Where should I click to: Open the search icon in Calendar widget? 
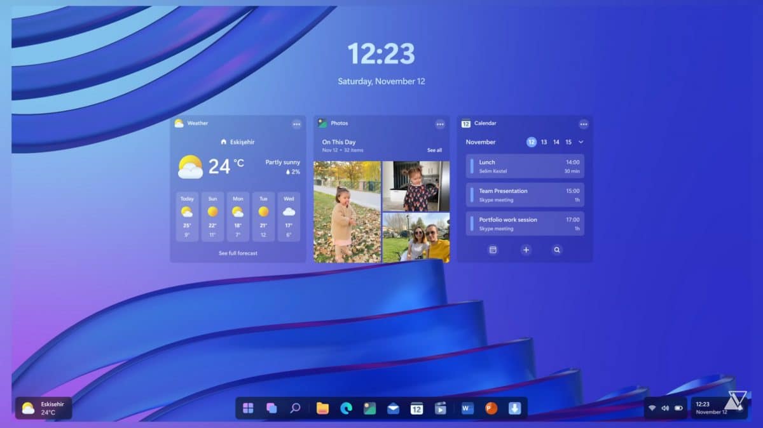coord(556,250)
